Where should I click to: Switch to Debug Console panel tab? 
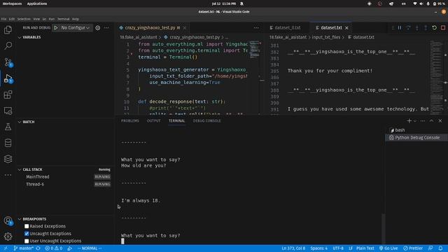207,121
